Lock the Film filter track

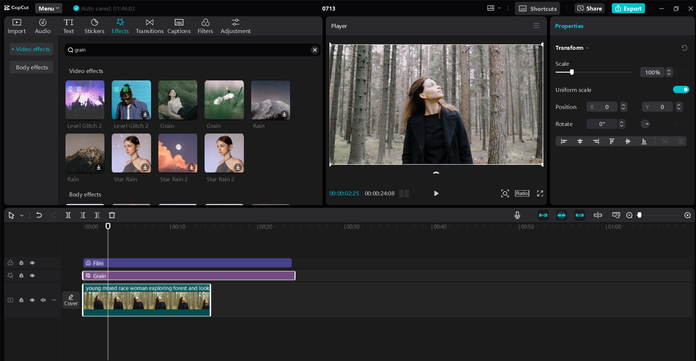(21, 263)
